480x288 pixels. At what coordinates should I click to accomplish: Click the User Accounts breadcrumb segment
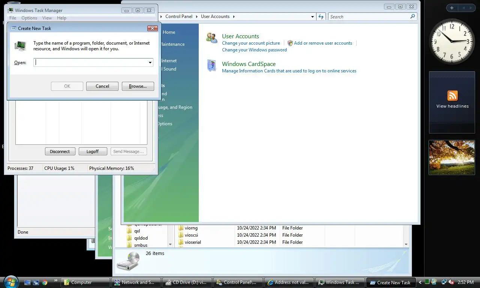coord(215,16)
